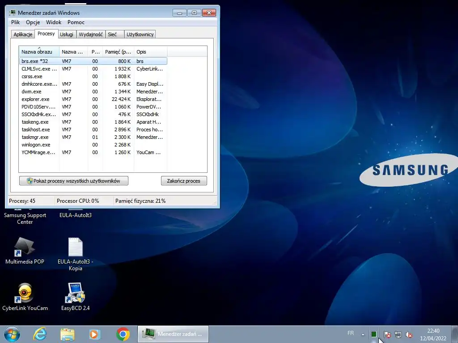The image size is (458, 343).
Task: Open the Pomoc menu
Action: tap(76, 22)
